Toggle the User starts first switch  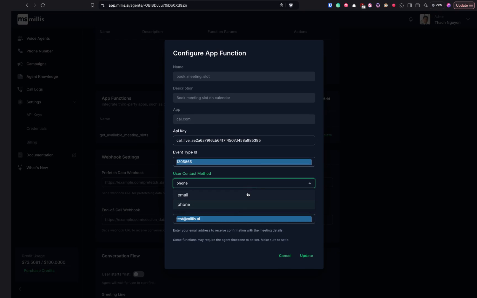(139, 274)
